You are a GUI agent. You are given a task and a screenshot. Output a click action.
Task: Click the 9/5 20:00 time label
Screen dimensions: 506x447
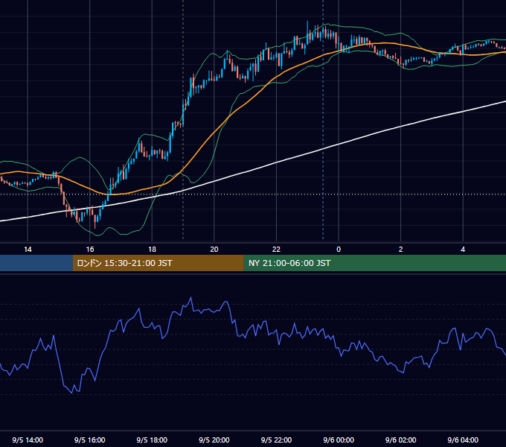(x=214, y=440)
